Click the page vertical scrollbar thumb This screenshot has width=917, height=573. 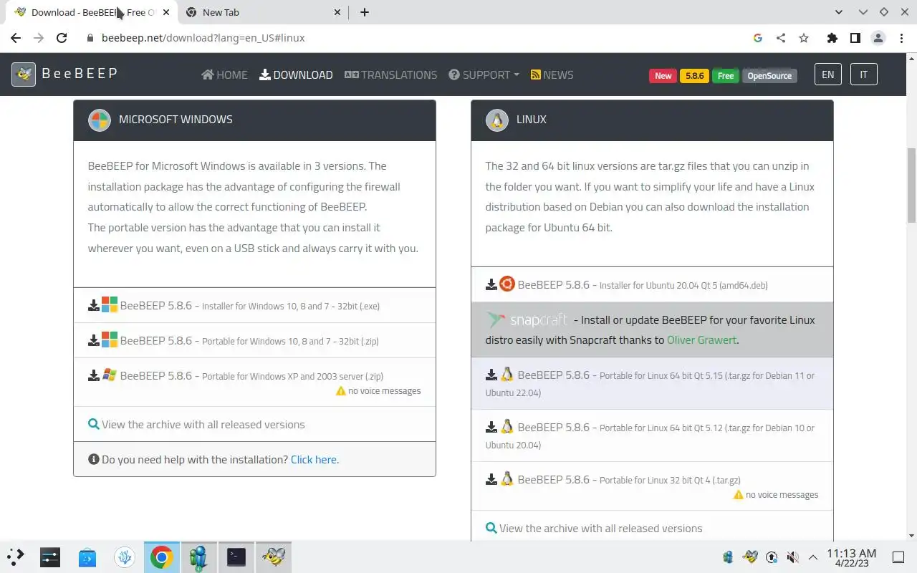911,186
